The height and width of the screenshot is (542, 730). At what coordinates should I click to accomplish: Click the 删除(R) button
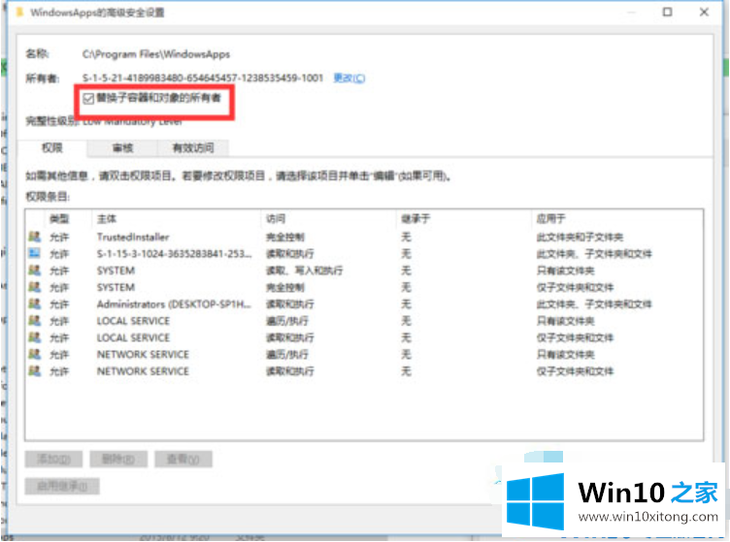pyautogui.click(x=118, y=460)
